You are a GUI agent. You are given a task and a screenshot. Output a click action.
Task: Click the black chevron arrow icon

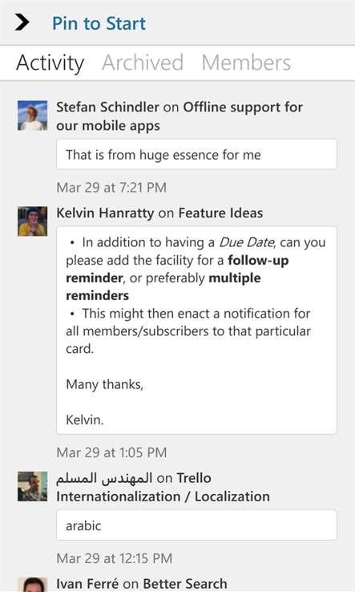22,22
